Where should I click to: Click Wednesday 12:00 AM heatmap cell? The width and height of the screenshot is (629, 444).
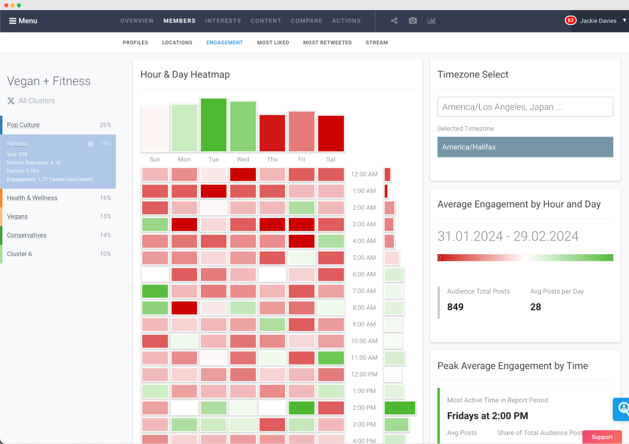click(x=243, y=174)
